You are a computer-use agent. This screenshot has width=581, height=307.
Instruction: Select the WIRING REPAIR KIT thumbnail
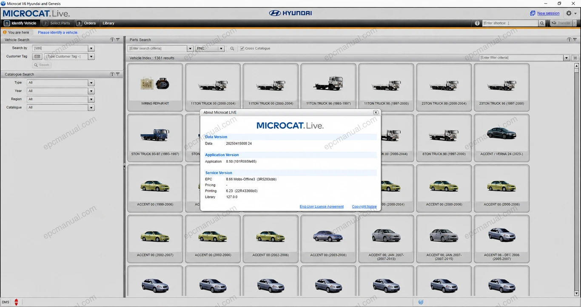(155, 87)
